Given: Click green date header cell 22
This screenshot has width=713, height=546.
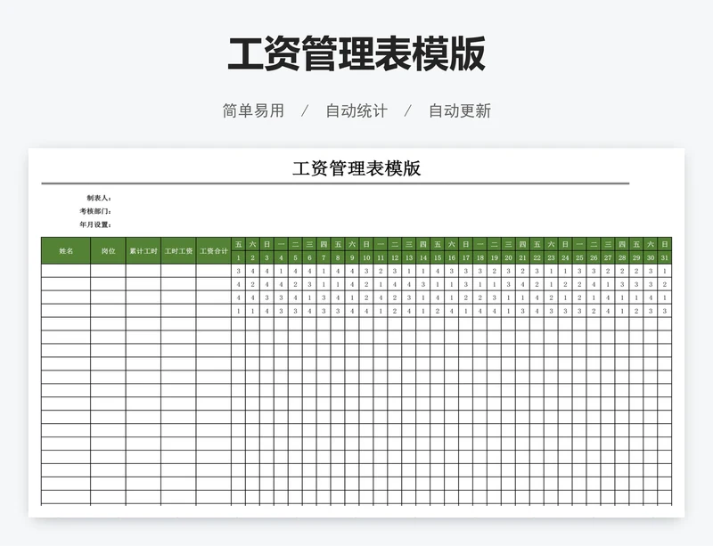Looking at the screenshot, I should (x=537, y=257).
